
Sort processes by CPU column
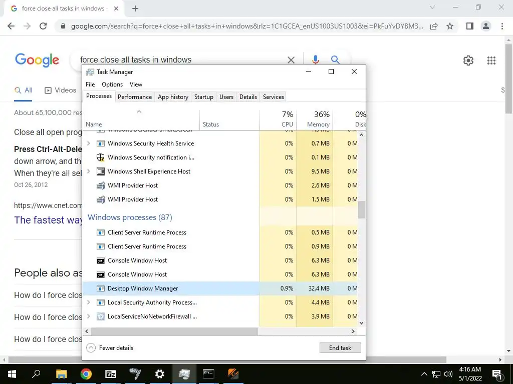coord(278,119)
